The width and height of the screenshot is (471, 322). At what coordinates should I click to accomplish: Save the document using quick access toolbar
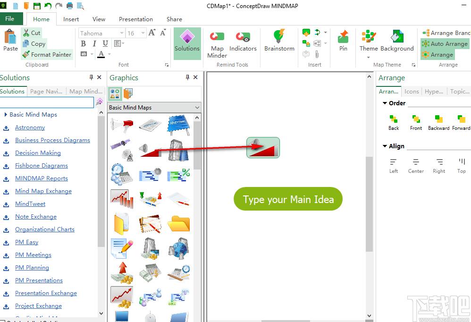tap(37, 6)
